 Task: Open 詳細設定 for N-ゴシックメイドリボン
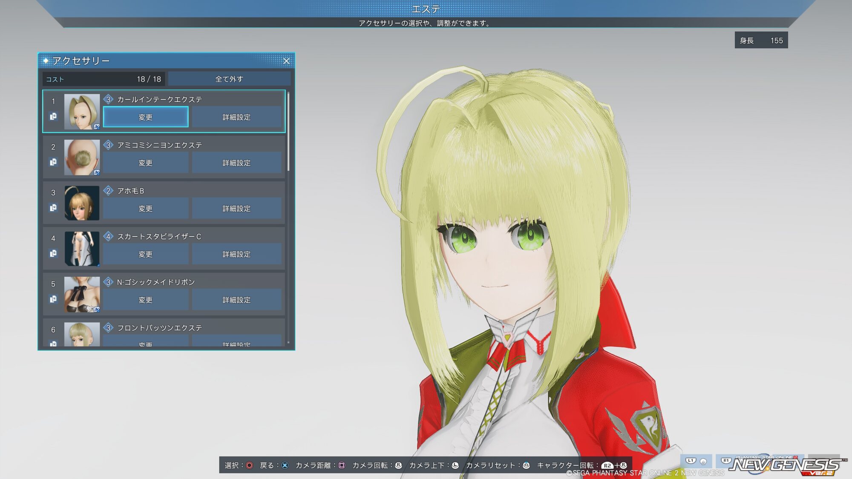pyautogui.click(x=236, y=300)
